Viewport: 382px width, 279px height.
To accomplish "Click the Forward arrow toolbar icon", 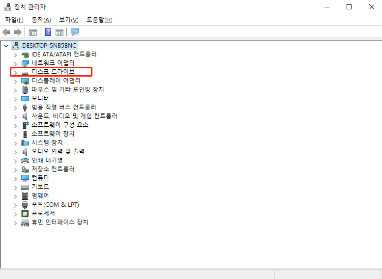I will click(x=18, y=32).
